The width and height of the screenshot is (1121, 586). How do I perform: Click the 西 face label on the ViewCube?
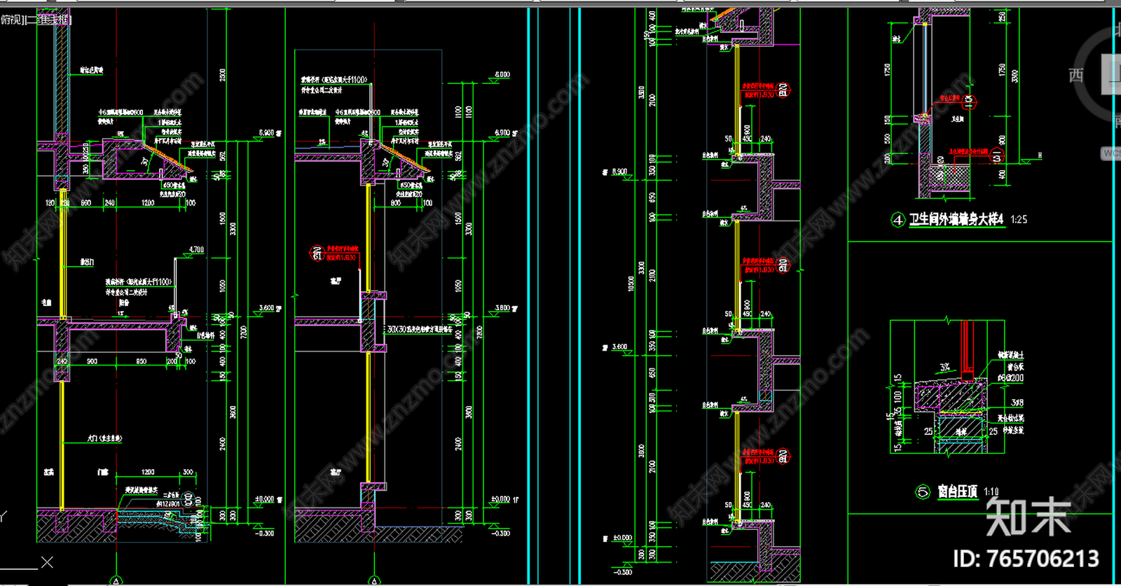[x=1076, y=75]
